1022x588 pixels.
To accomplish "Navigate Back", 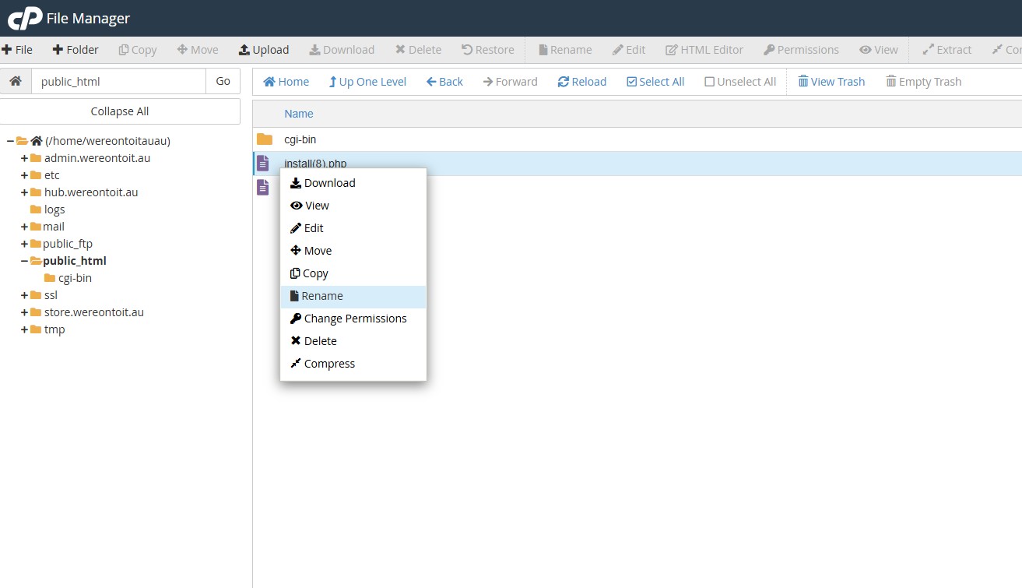I will (x=444, y=82).
